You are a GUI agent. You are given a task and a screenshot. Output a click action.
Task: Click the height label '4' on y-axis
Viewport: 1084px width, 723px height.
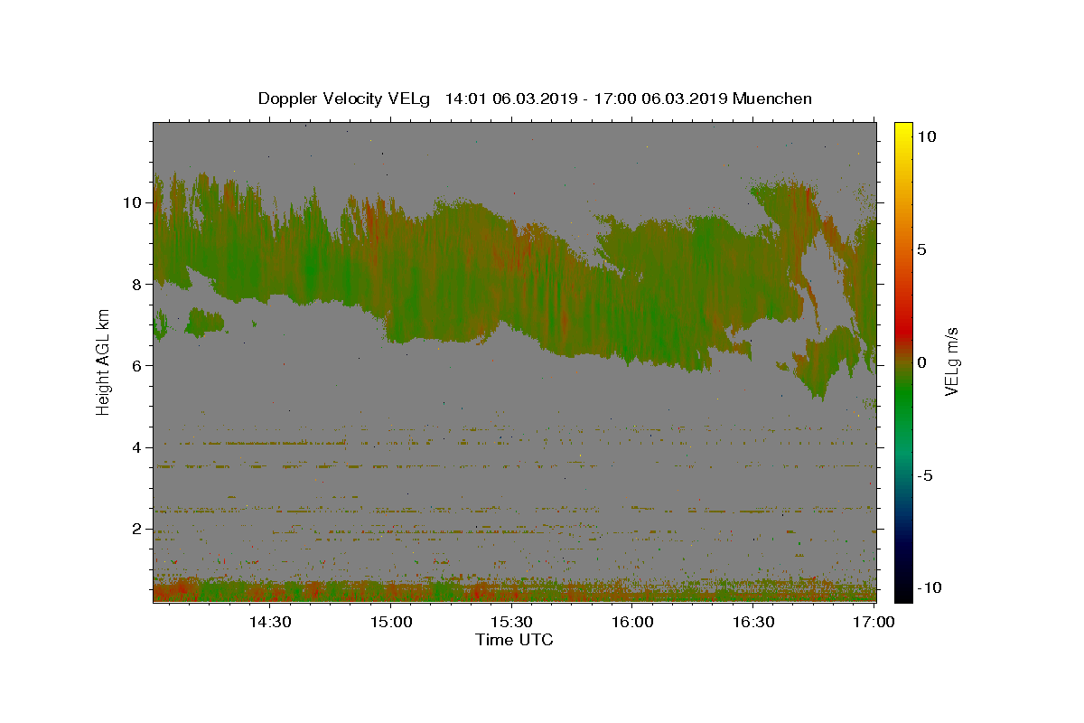click(x=136, y=447)
